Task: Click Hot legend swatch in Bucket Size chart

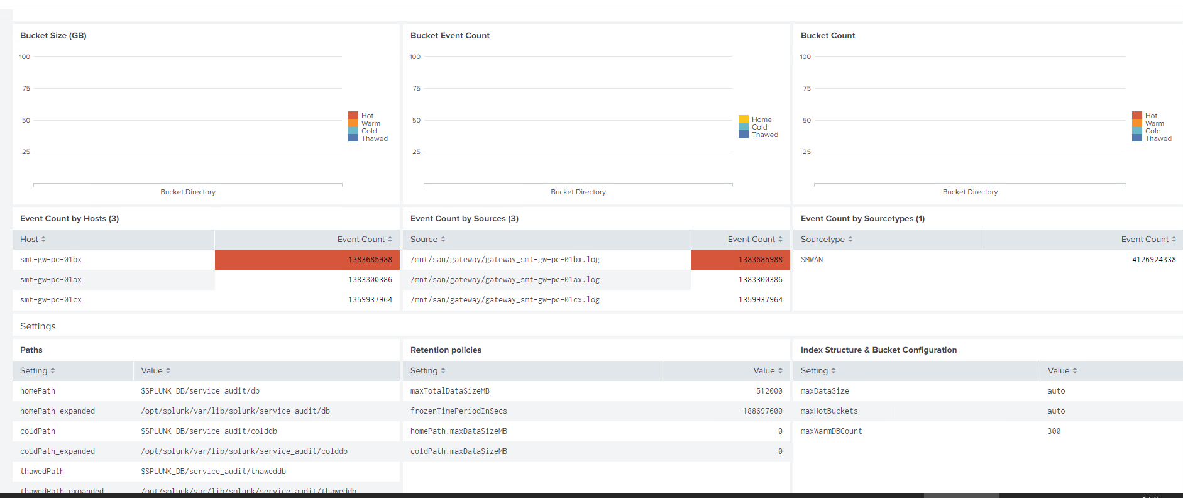Action: click(x=353, y=116)
